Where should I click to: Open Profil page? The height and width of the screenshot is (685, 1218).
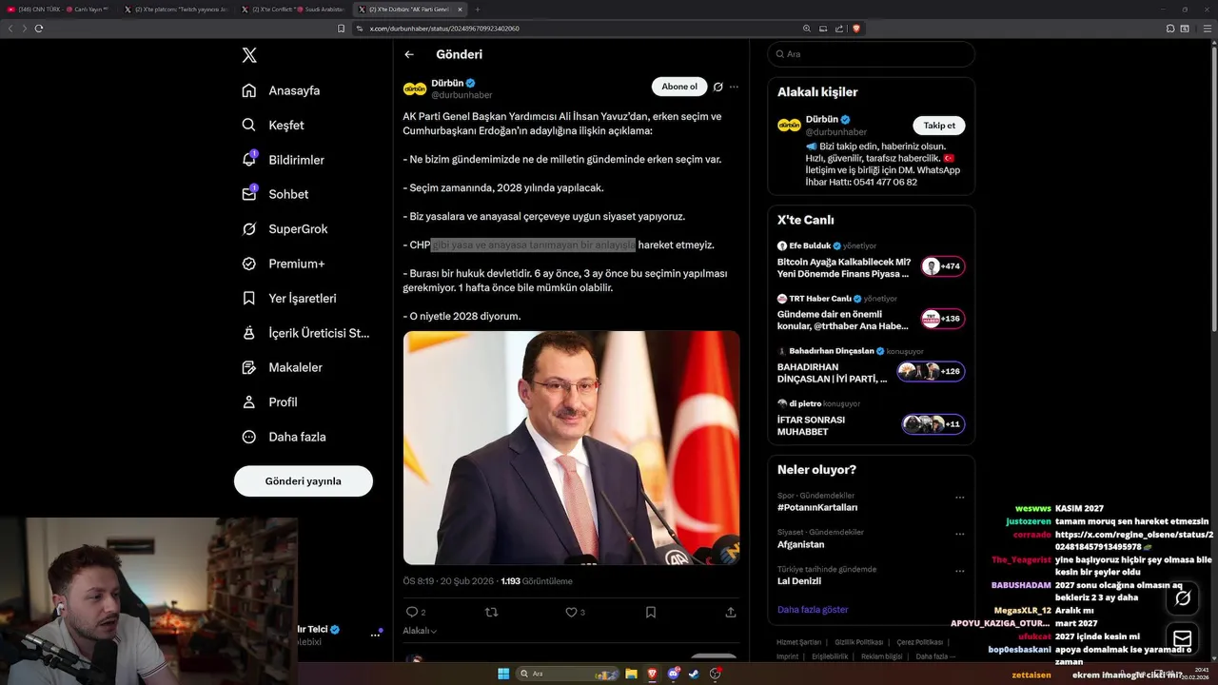click(269, 401)
